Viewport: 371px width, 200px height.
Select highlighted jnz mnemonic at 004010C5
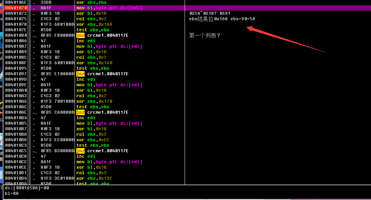coord(80,151)
